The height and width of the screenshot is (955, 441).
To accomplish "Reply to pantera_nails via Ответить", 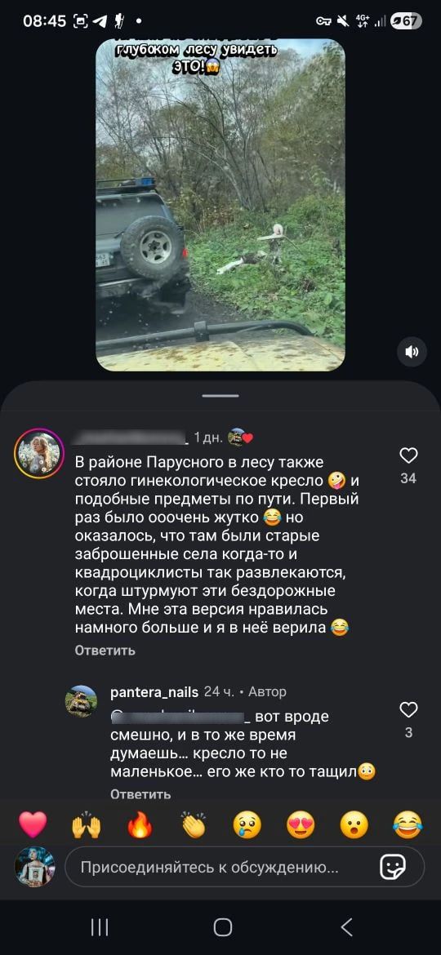I will (140, 794).
